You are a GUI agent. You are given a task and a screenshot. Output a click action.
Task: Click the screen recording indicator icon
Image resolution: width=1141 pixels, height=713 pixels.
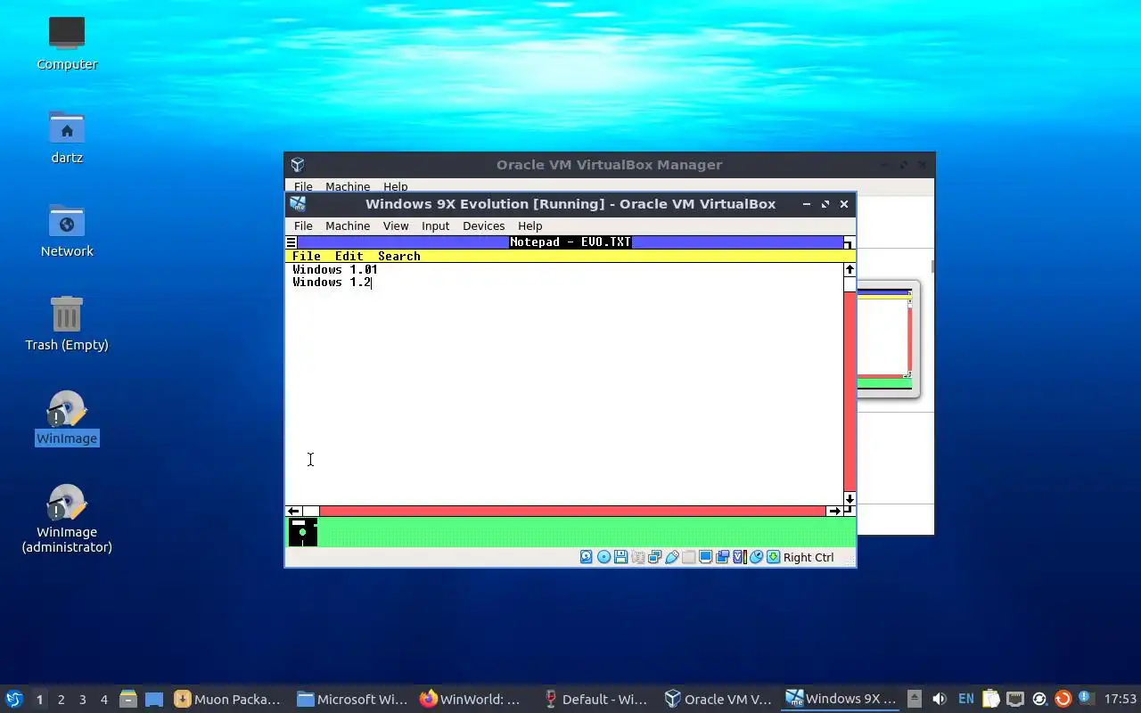click(722, 557)
